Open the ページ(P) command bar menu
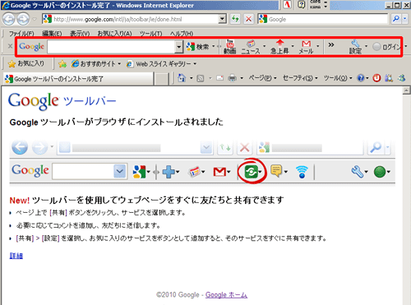This screenshot has width=411, height=305. 262,78
